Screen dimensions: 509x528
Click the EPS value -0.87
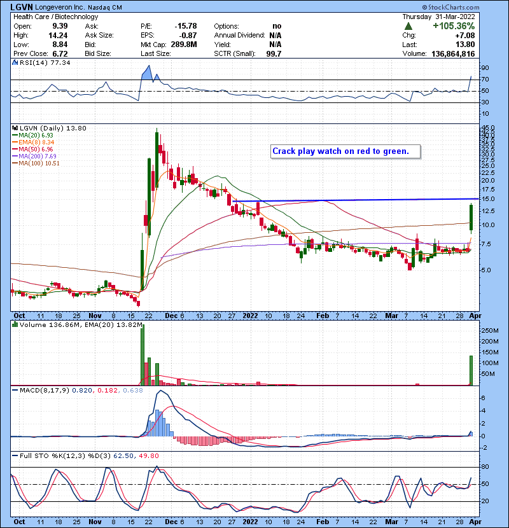(188, 36)
